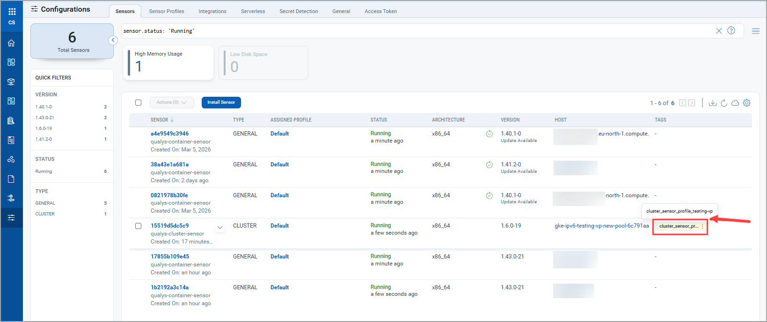This screenshot has width=767, height=322.
Task: Check the box for sensor 15519d5dc5c9
Action: [138, 226]
